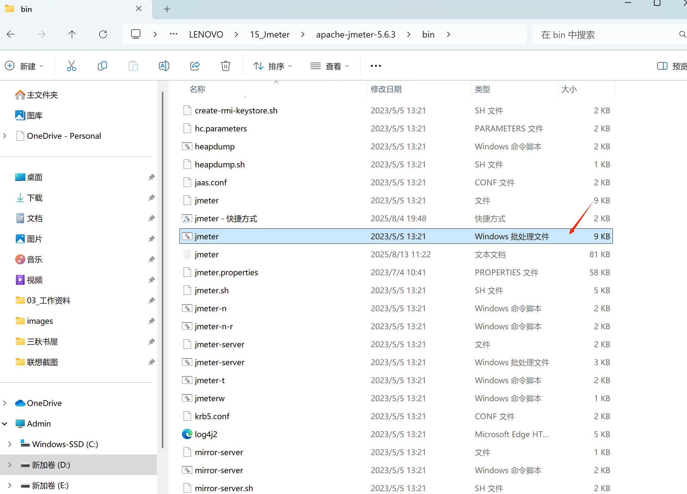Open 下载 downloads in sidebar

[29, 198]
